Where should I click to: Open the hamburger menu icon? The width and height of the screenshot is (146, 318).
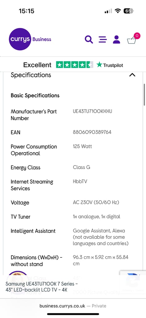coord(103,39)
